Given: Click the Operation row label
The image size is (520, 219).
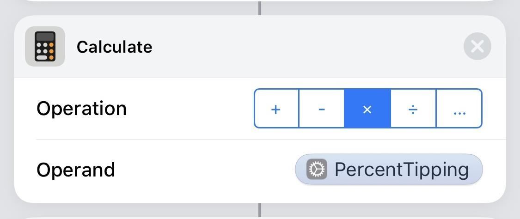Looking at the screenshot, I should pyautogui.click(x=81, y=109).
